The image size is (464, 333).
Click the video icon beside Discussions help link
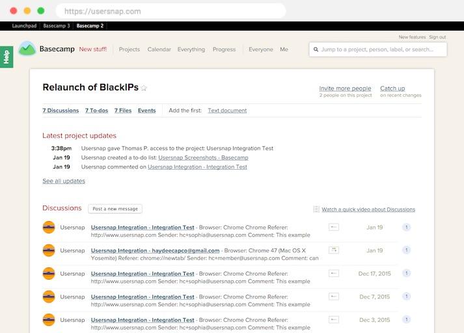point(316,209)
